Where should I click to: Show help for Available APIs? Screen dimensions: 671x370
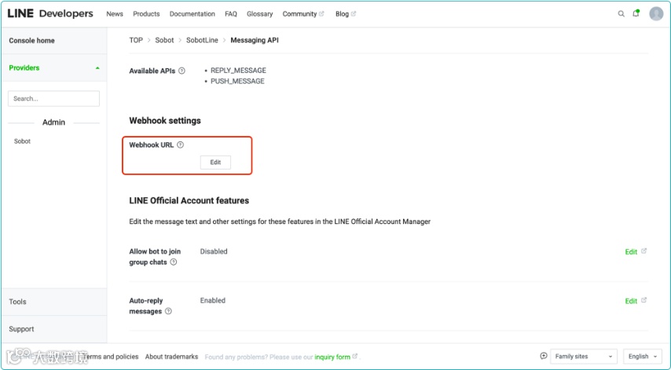[181, 71]
